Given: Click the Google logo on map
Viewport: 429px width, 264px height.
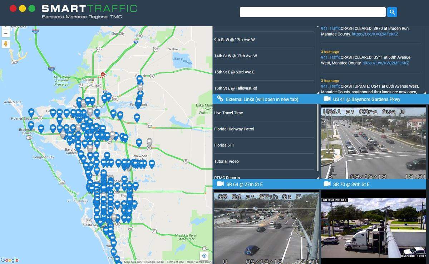Looking at the screenshot, I should (10, 260).
